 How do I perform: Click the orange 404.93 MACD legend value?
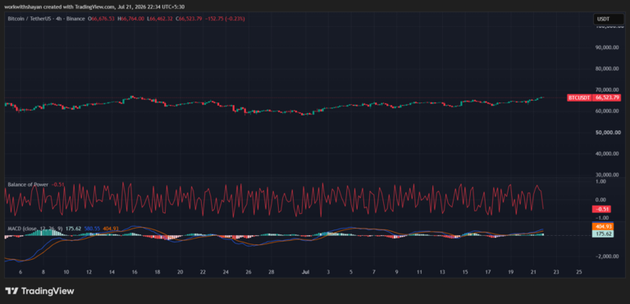tap(110, 229)
